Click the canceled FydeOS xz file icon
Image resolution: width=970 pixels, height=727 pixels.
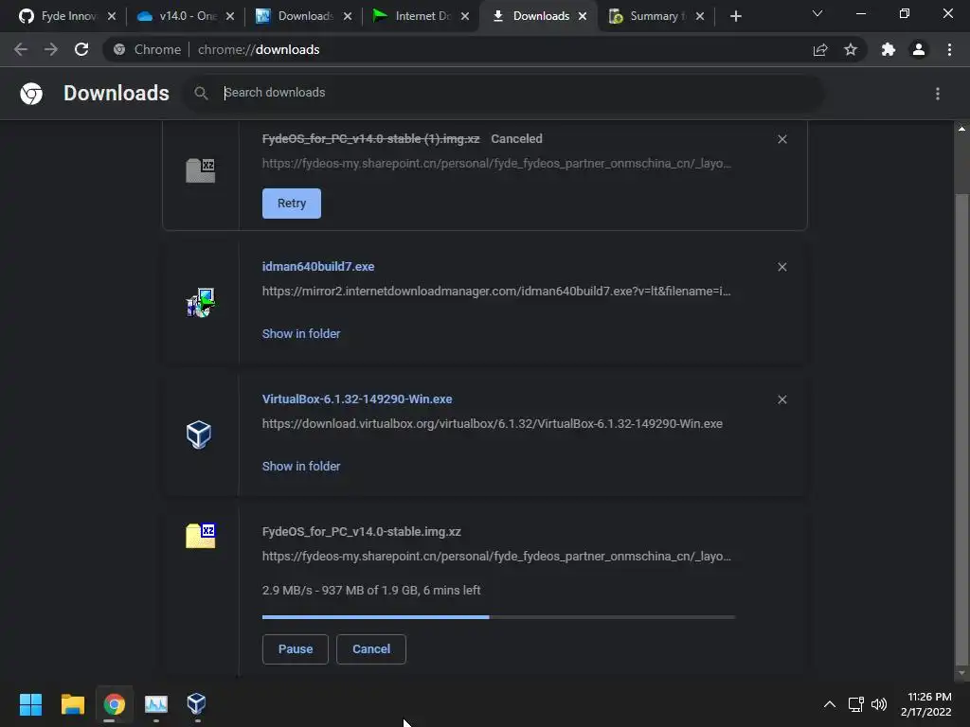[x=201, y=170]
